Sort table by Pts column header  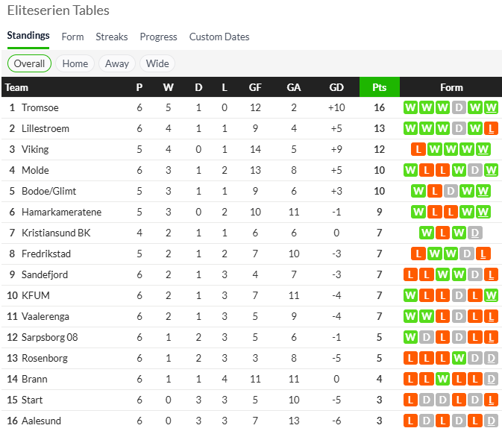pos(379,87)
